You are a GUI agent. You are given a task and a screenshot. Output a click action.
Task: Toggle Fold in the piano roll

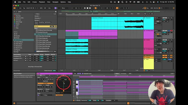coord(75,74)
